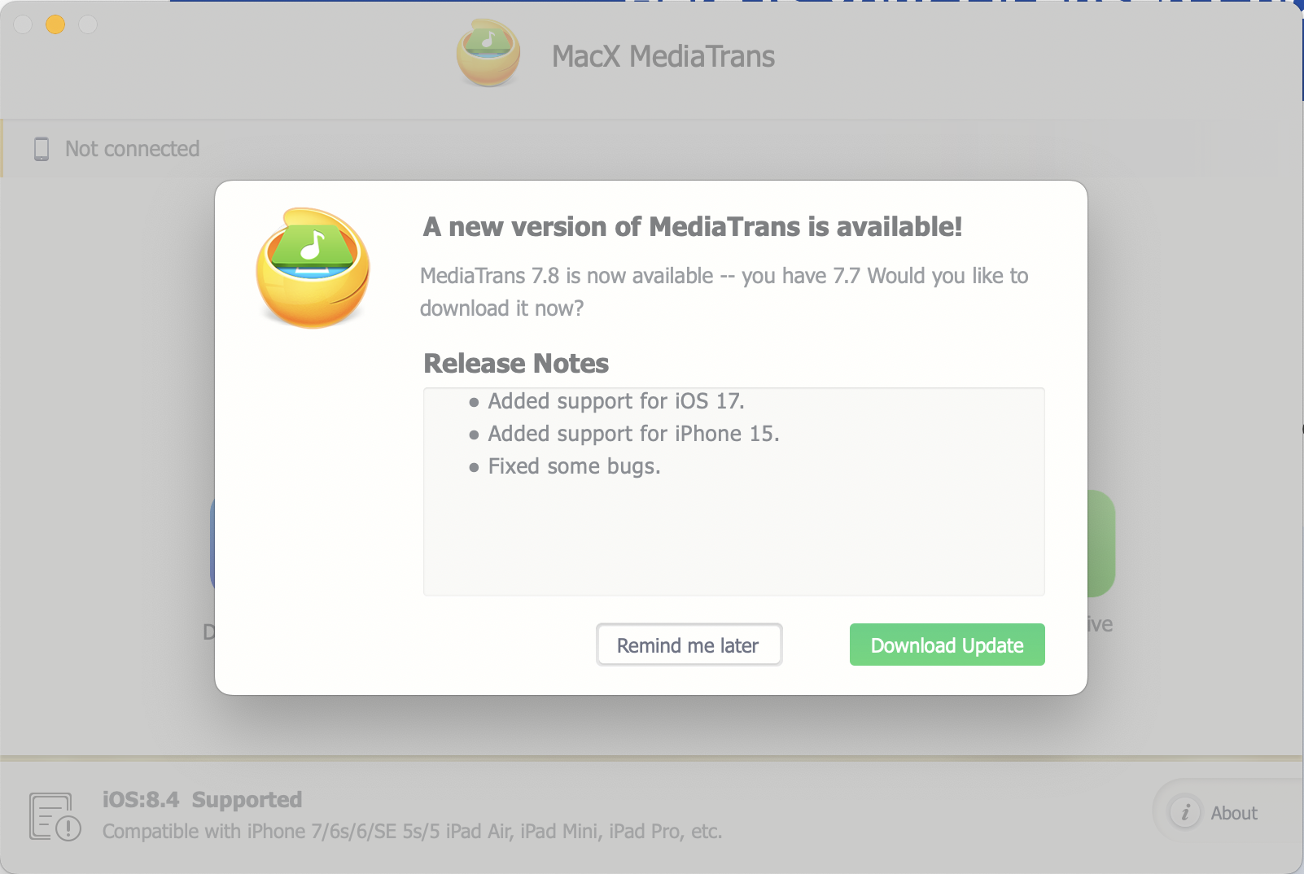Image resolution: width=1304 pixels, height=874 pixels.
Task: Click the green tile peeking behind the dialog
Action: pos(1101,543)
